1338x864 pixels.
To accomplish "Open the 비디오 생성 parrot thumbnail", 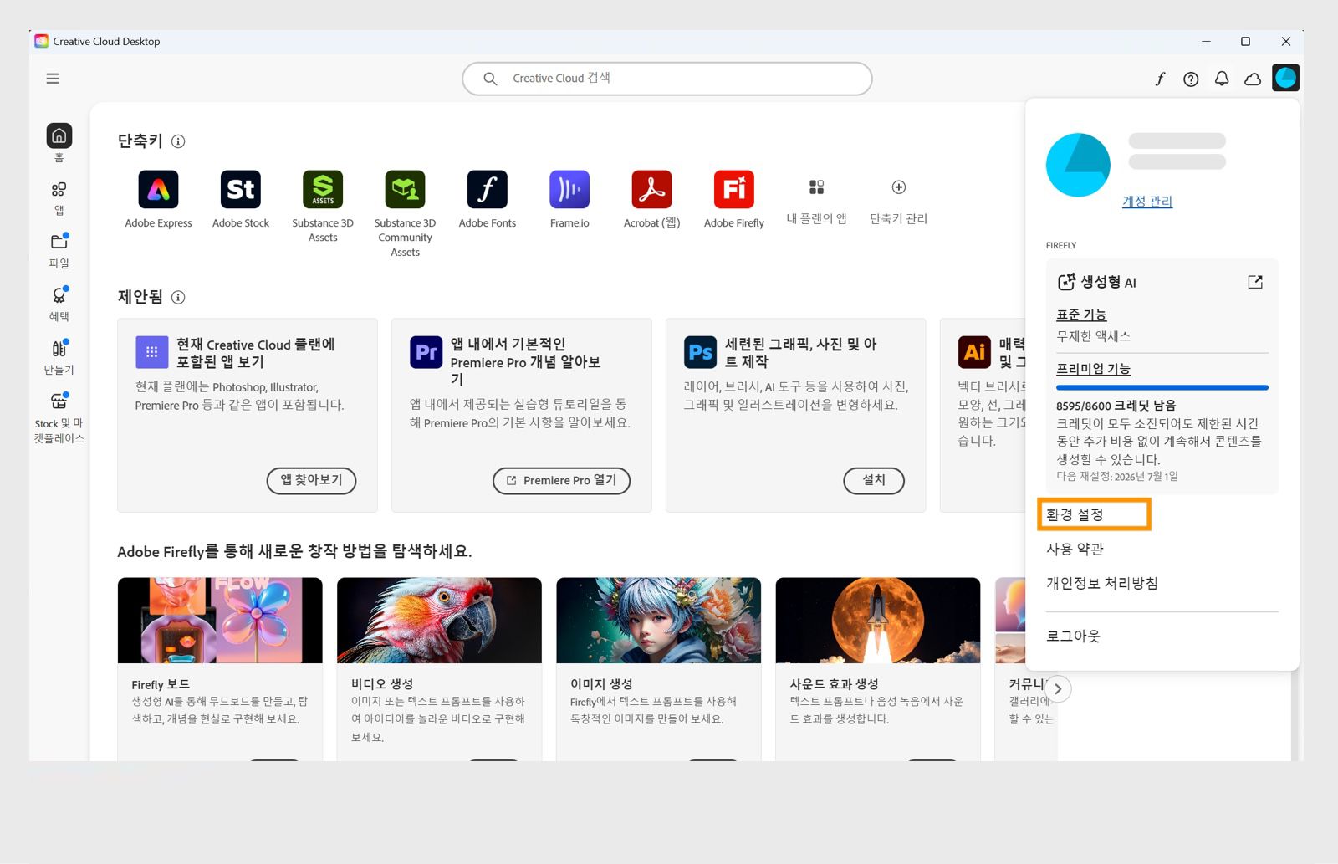I will [439, 620].
